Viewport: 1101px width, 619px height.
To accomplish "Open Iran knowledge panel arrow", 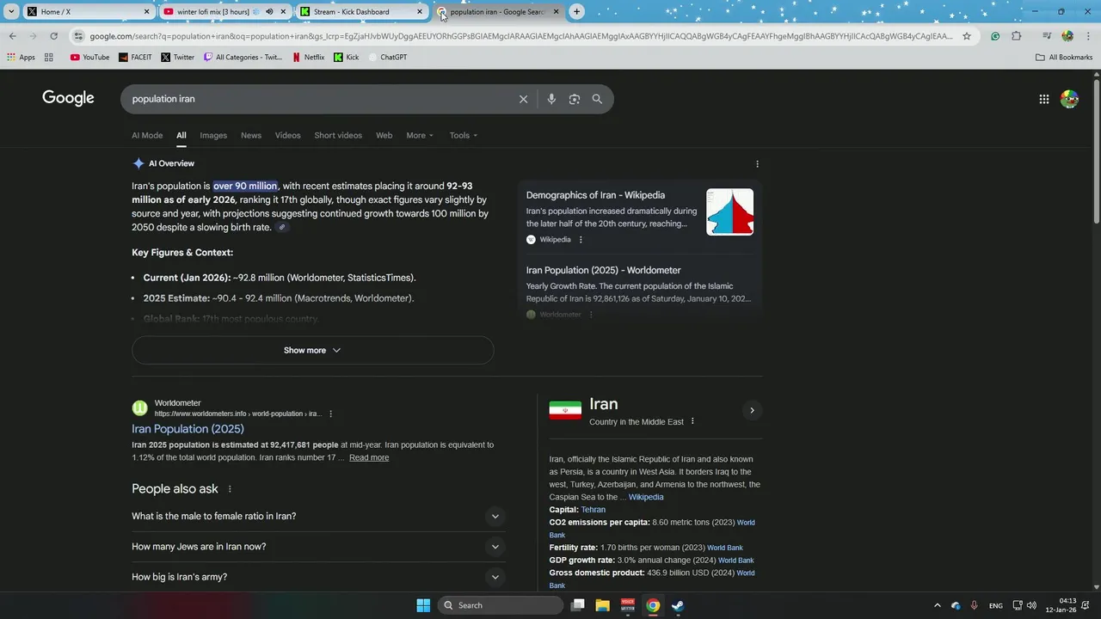I will (752, 410).
